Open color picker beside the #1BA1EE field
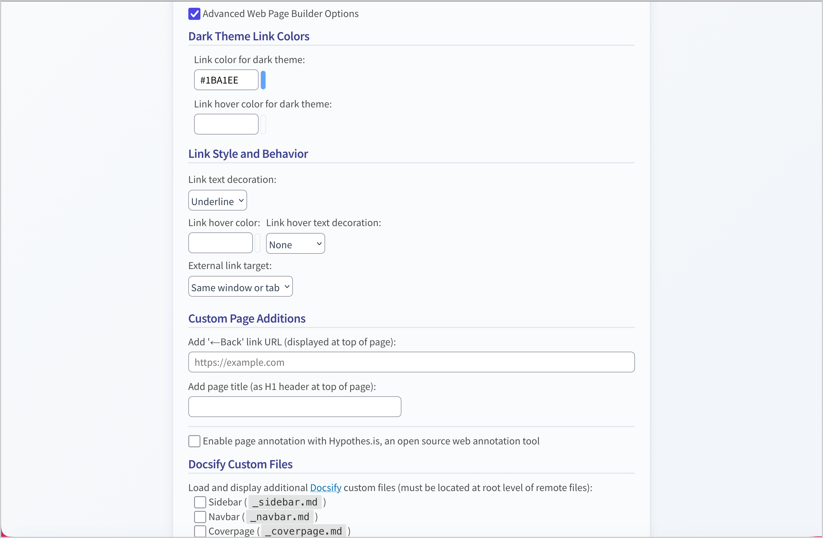This screenshot has height=538, width=823. click(263, 80)
